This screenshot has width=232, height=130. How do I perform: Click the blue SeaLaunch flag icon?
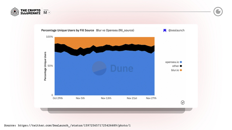coord(165,30)
